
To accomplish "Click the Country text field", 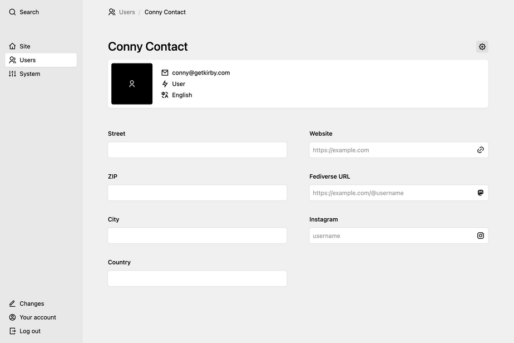I will [197, 278].
